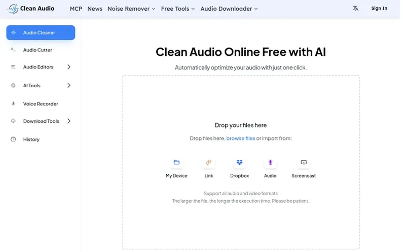This screenshot has height=252, width=403.
Task: Click the Voice Recorder microphone icon
Action: (x=13, y=103)
